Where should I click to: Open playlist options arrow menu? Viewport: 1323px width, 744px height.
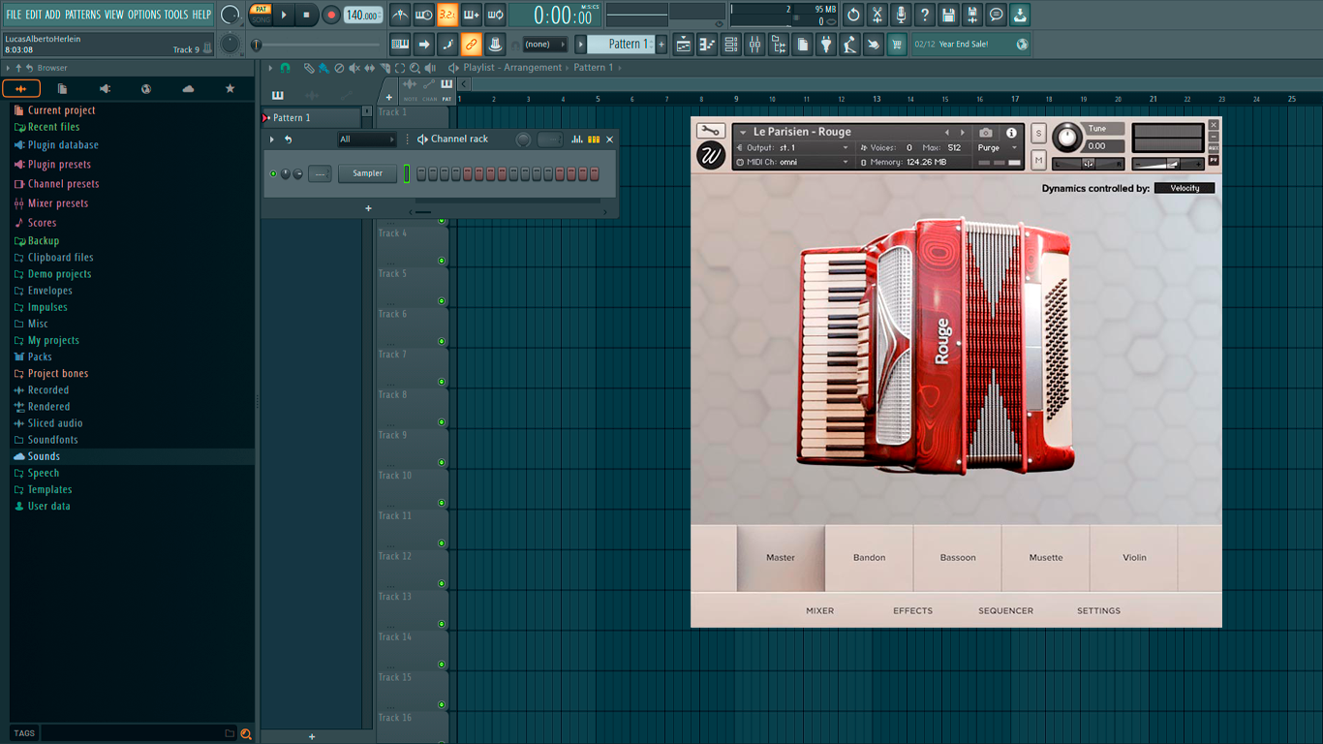tap(272, 68)
